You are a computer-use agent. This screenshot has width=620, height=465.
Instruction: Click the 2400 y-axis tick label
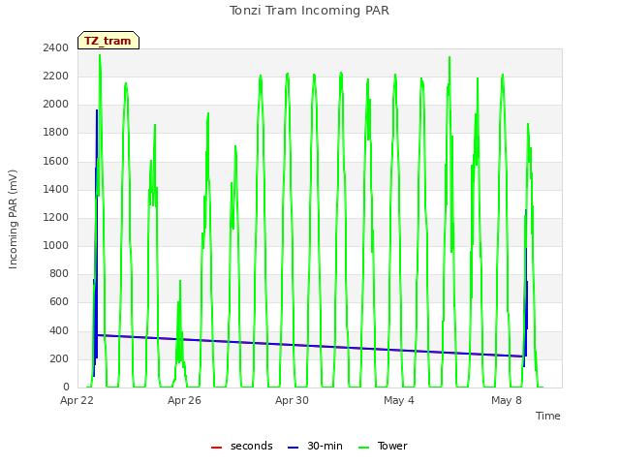pyautogui.click(x=56, y=47)
